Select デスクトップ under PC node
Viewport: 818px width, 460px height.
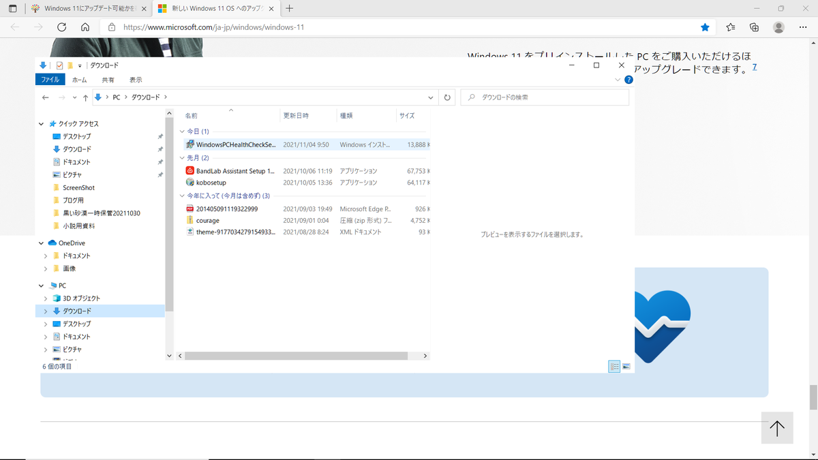76,324
